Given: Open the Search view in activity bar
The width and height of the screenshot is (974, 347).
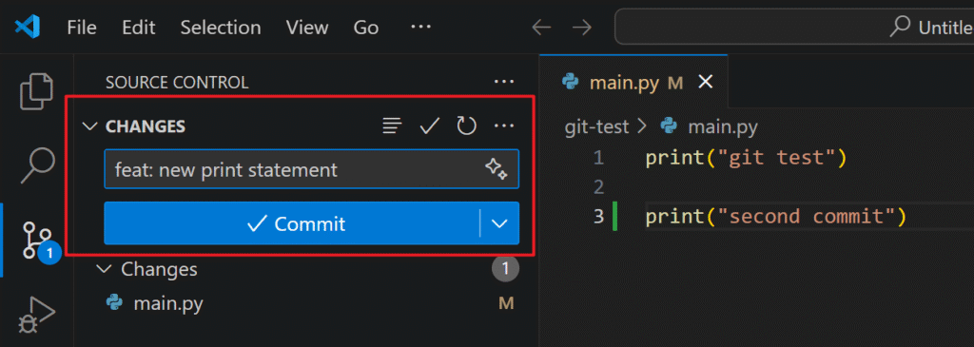Looking at the screenshot, I should pos(38,164).
